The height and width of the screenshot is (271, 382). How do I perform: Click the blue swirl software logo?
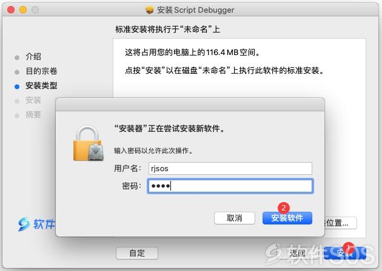[24, 224]
